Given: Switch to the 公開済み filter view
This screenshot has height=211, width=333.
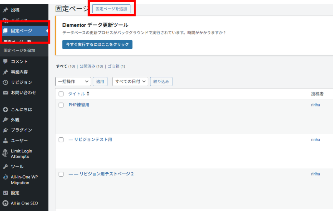Looking at the screenshot, I should click(87, 66).
